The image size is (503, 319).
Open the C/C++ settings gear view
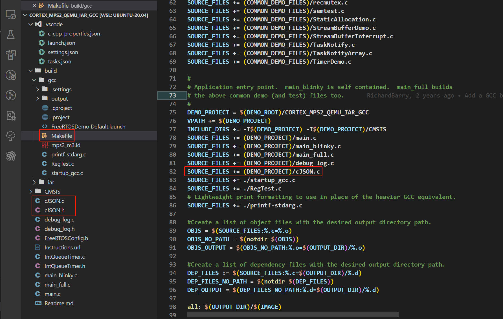pos(11,116)
